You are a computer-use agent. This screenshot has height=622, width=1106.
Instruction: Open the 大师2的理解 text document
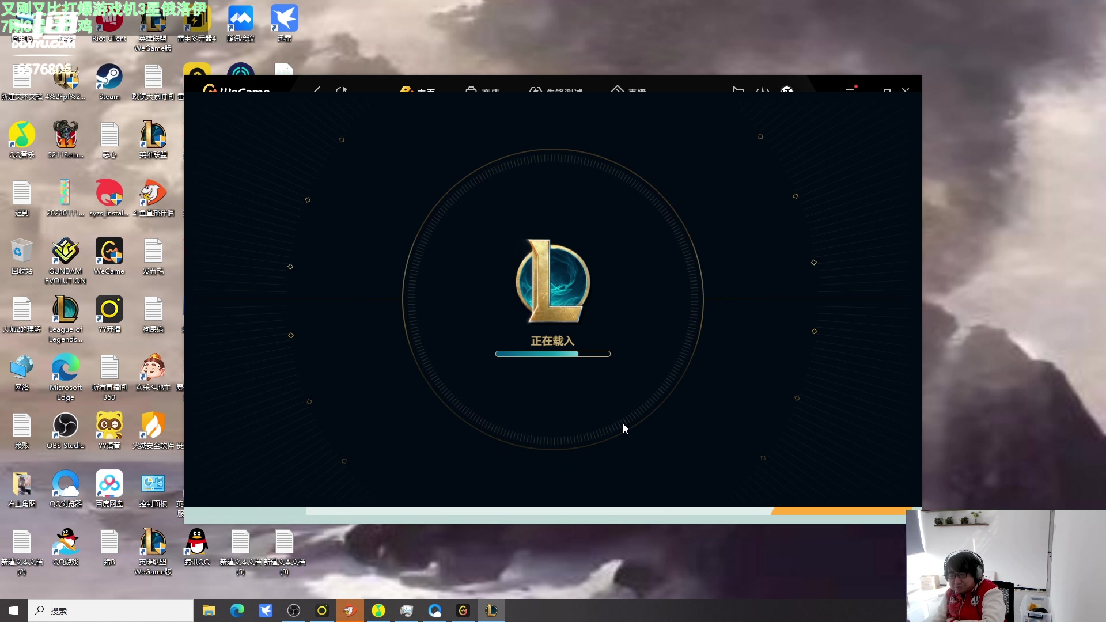pos(22,314)
